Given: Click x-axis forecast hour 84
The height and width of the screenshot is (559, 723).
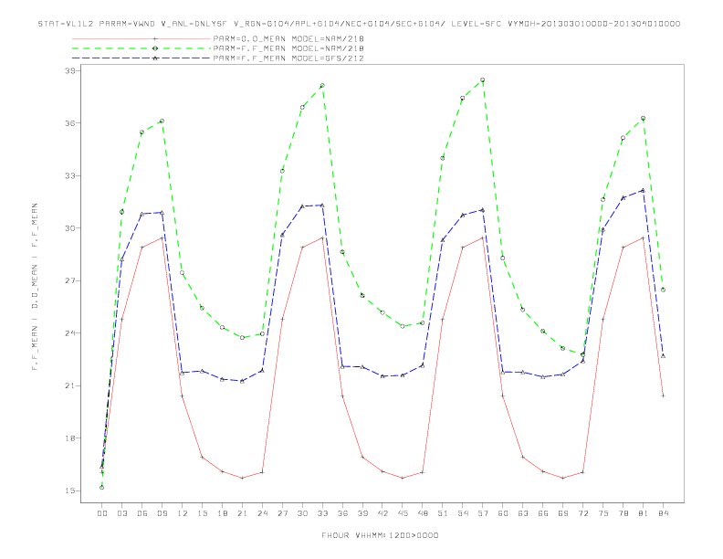Looking at the screenshot, I should [x=664, y=513].
